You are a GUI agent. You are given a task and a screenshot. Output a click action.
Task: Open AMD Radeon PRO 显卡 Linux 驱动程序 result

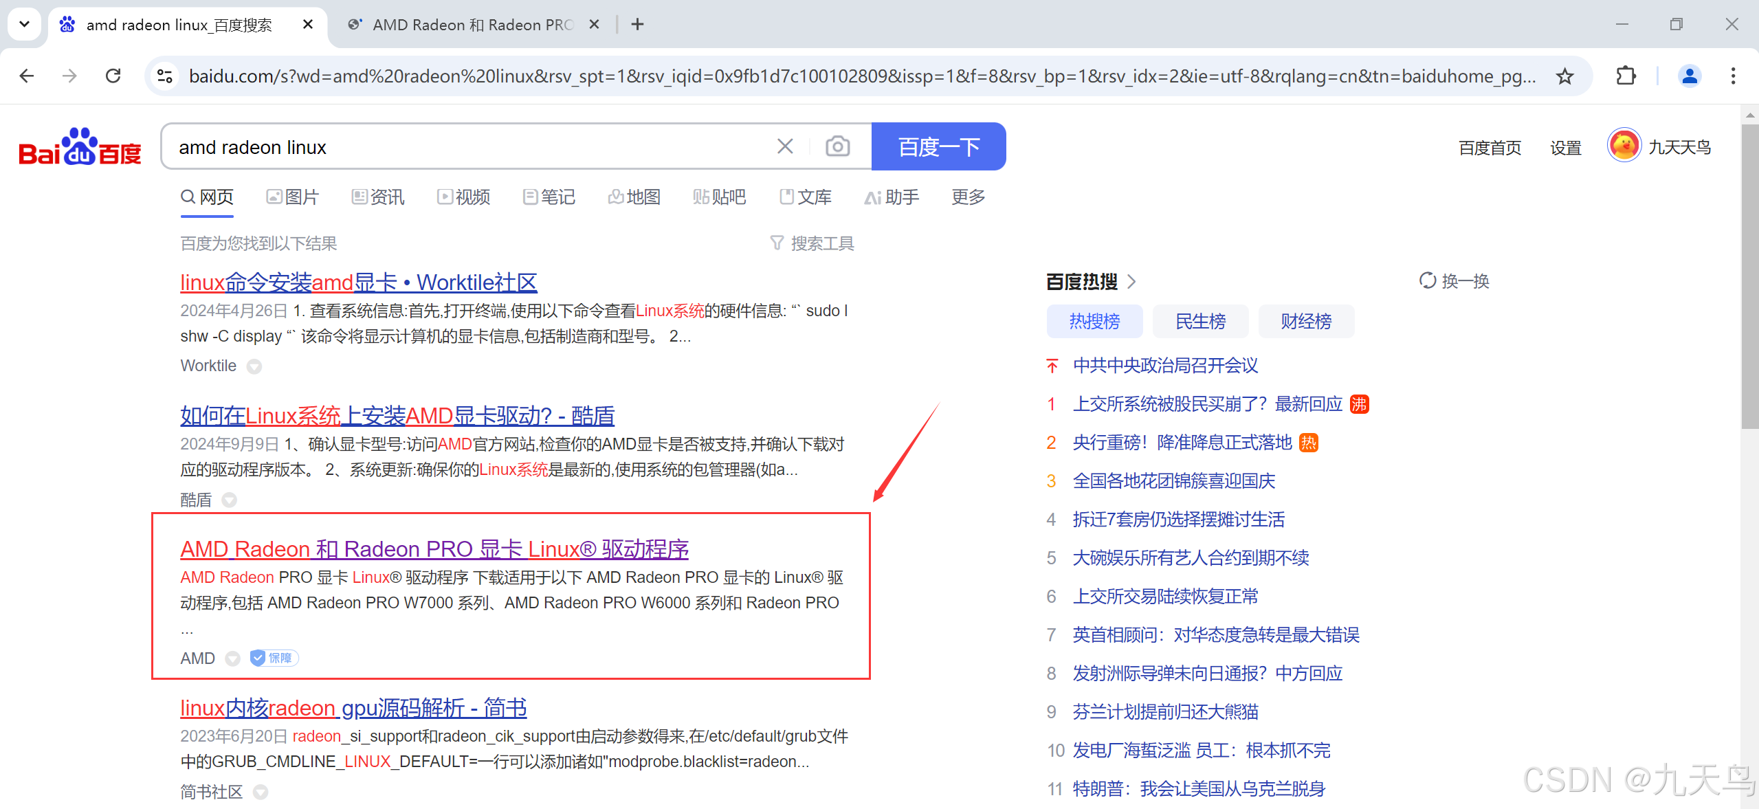434,549
